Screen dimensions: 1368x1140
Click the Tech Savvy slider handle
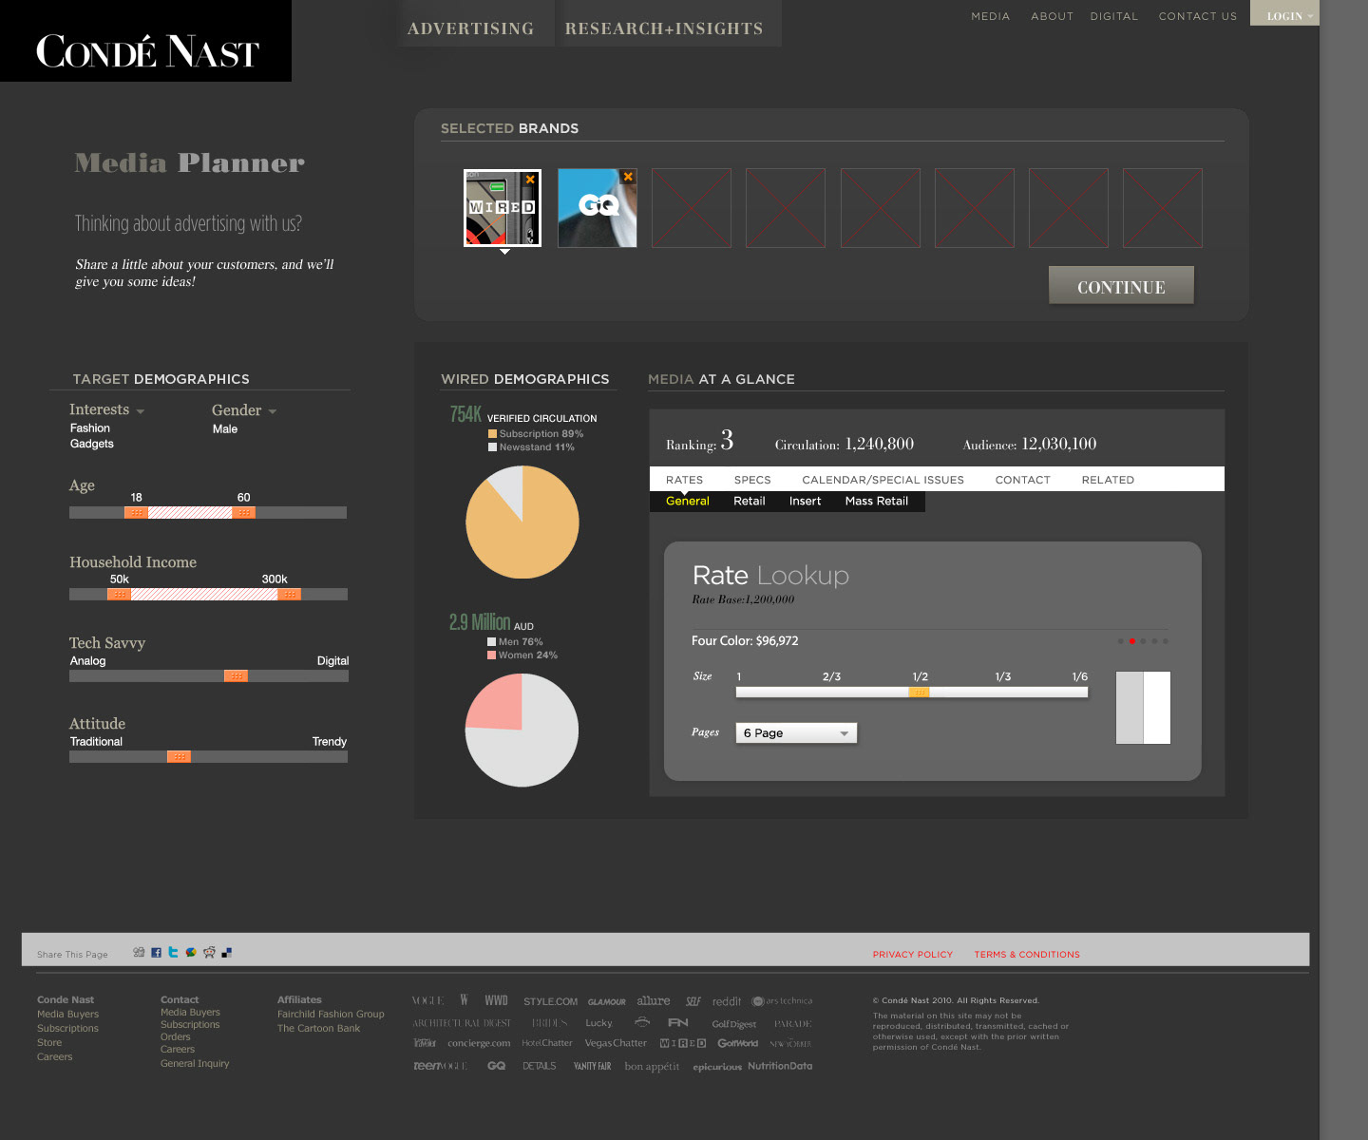point(237,675)
